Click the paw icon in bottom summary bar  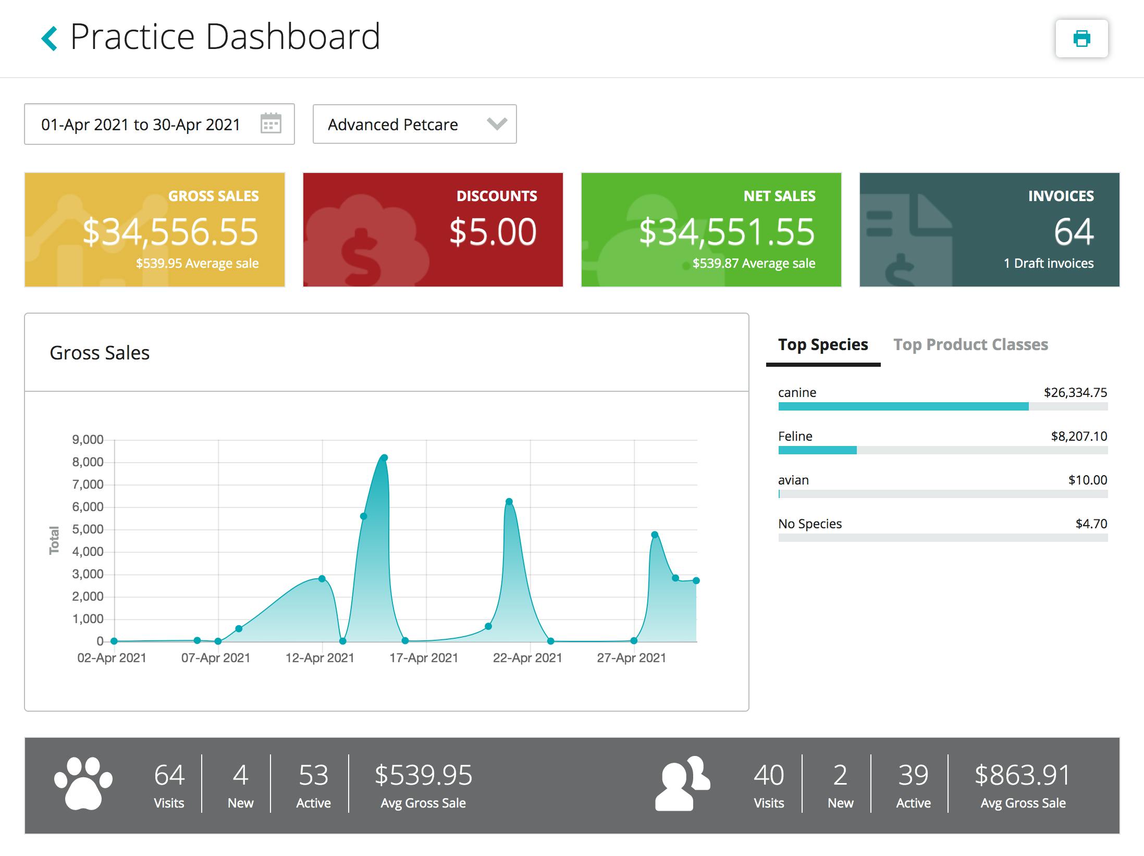(83, 781)
